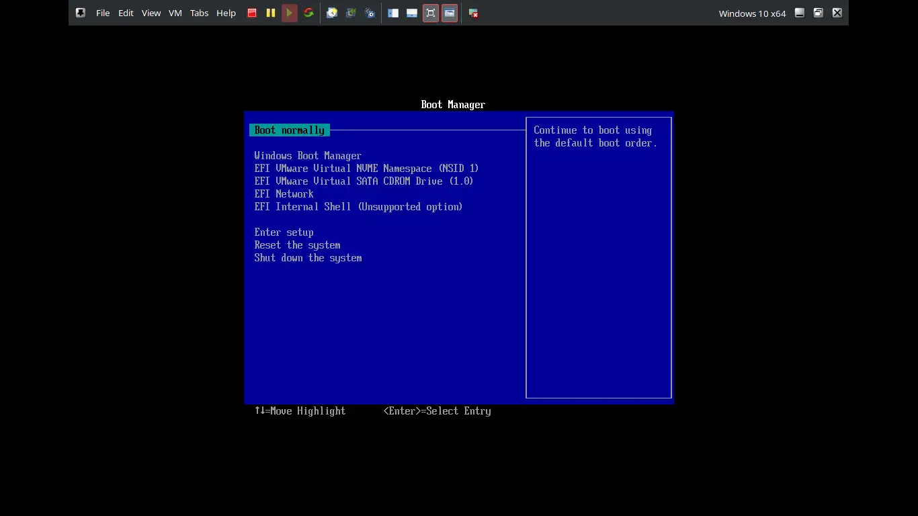Click the full screen mode icon

click(431, 13)
